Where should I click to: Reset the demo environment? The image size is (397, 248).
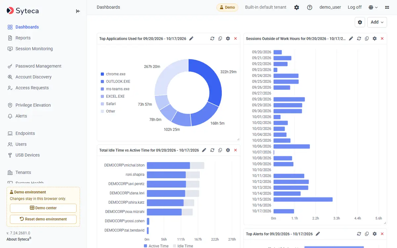click(x=43, y=219)
